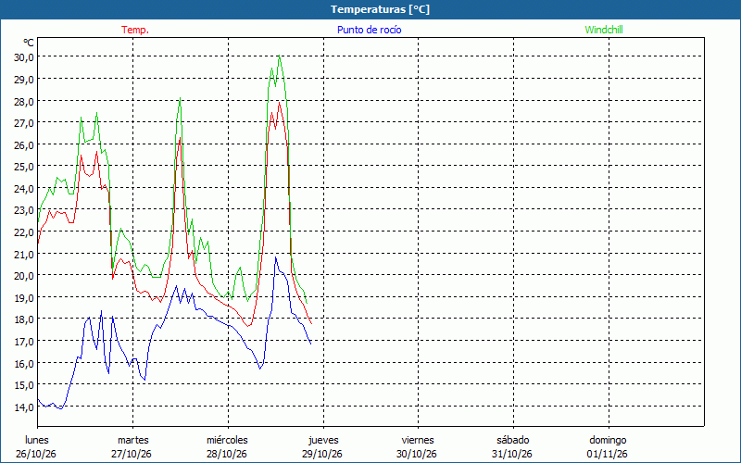Click the 26,0 y-axis value

point(24,145)
